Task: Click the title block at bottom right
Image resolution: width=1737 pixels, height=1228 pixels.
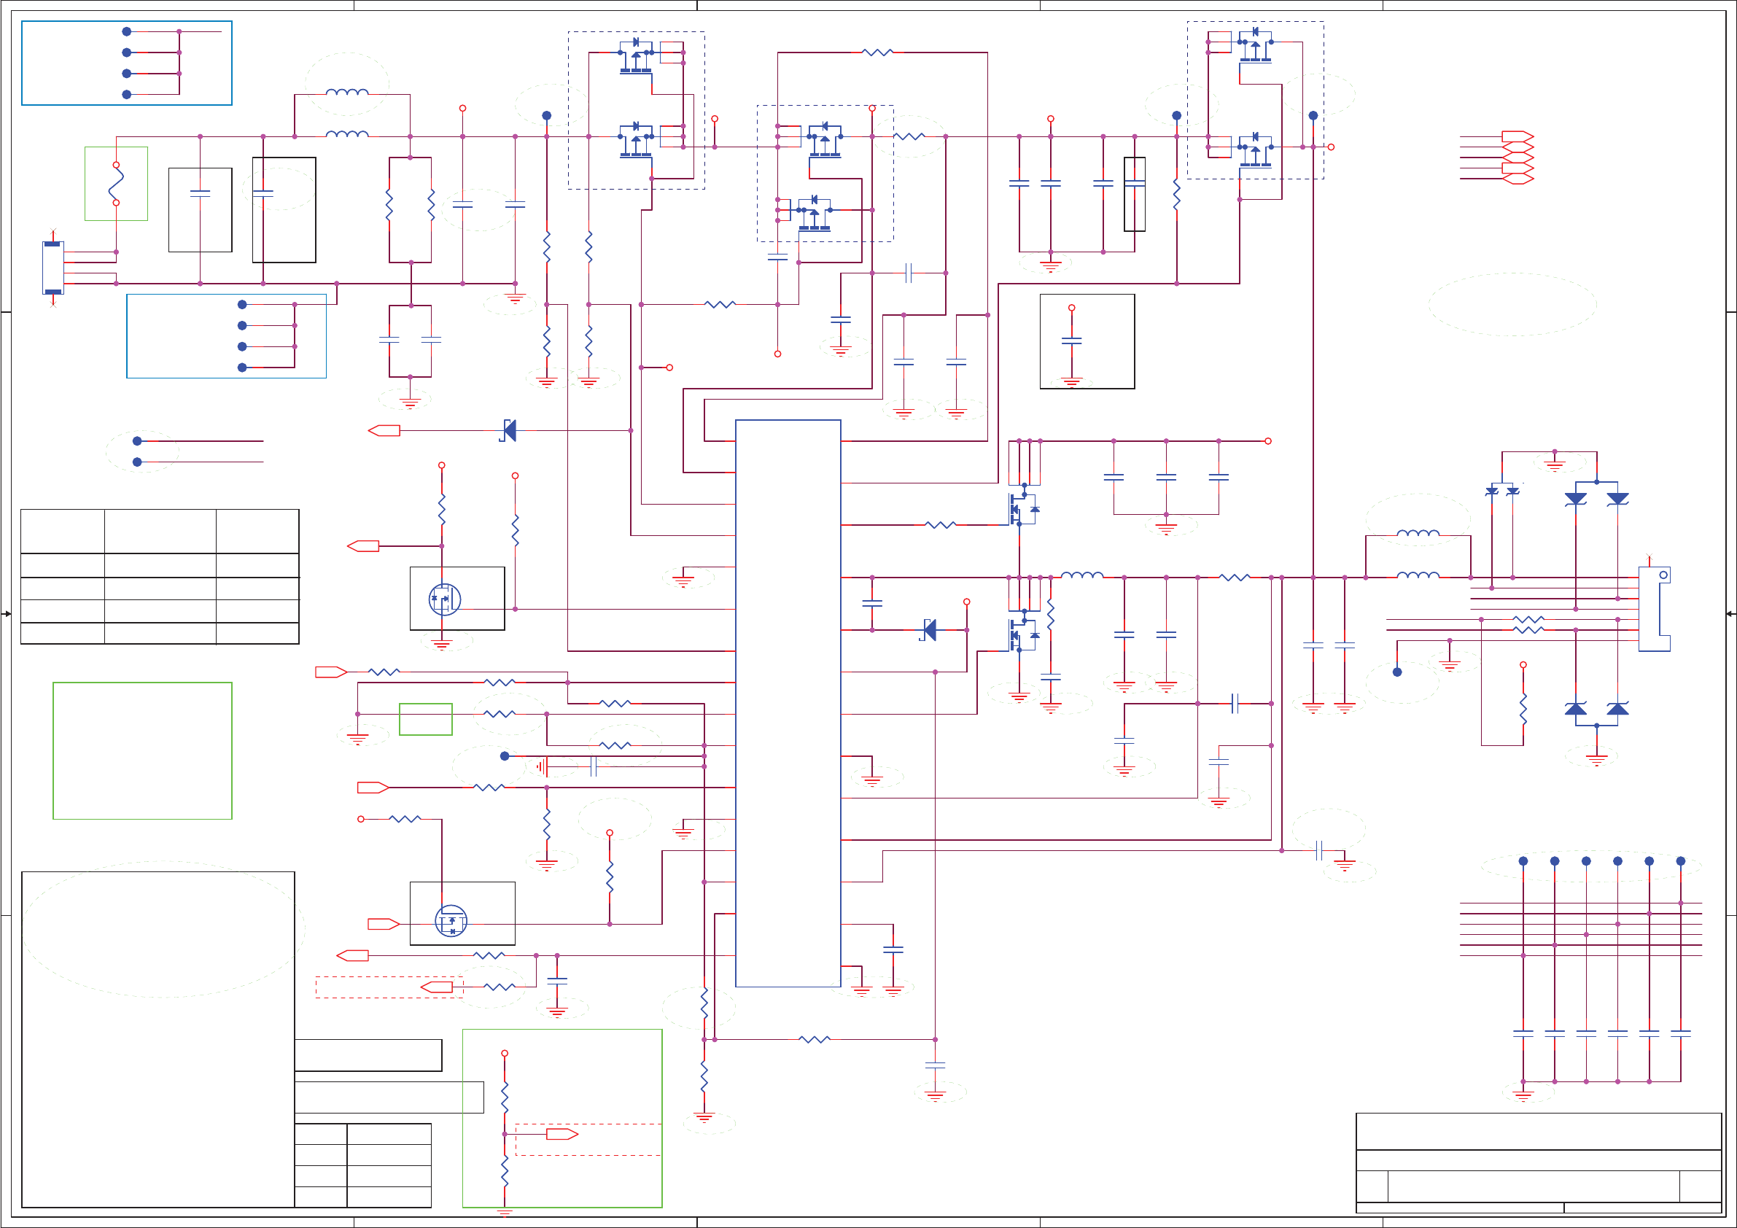Action: coord(1538,1163)
